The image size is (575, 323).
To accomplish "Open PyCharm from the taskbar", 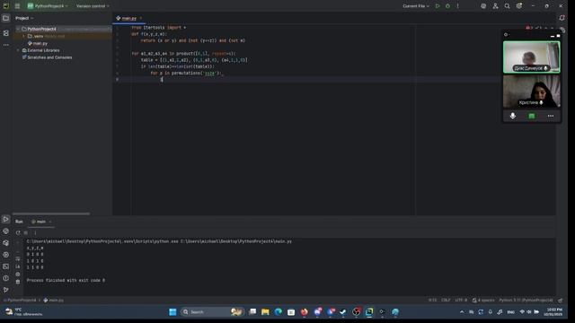I will (x=369, y=311).
